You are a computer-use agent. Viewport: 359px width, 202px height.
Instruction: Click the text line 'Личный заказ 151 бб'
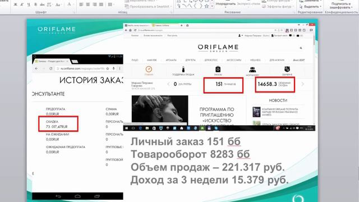click(x=186, y=142)
